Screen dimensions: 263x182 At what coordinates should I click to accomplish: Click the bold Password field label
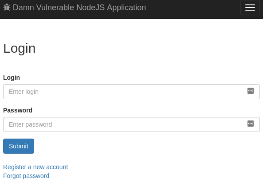18,110
